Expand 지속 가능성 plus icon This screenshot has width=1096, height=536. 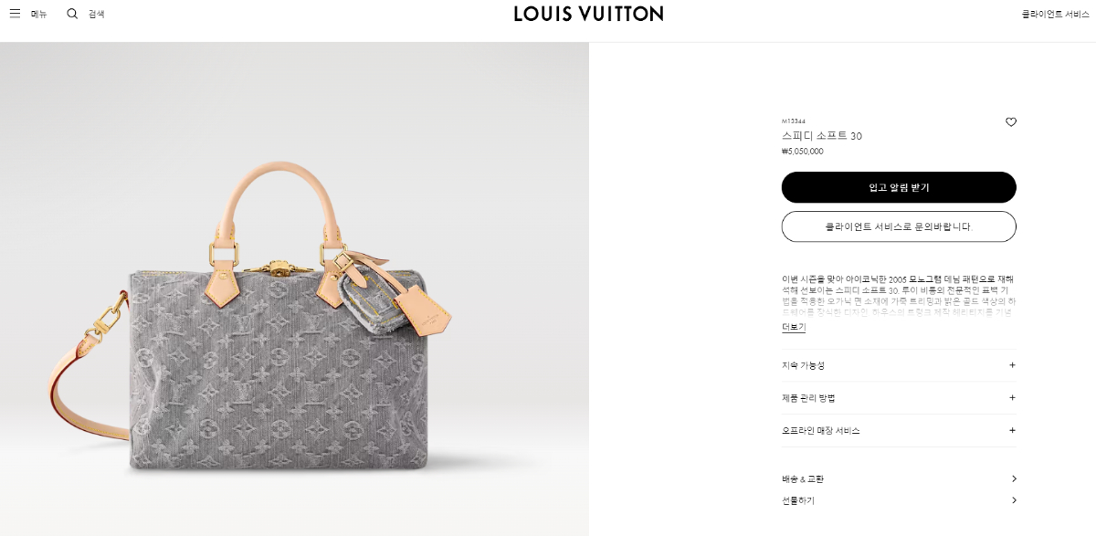(1012, 365)
